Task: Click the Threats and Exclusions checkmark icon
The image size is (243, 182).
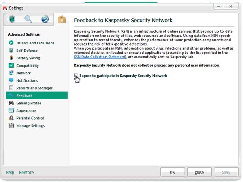Action: tap(11, 43)
